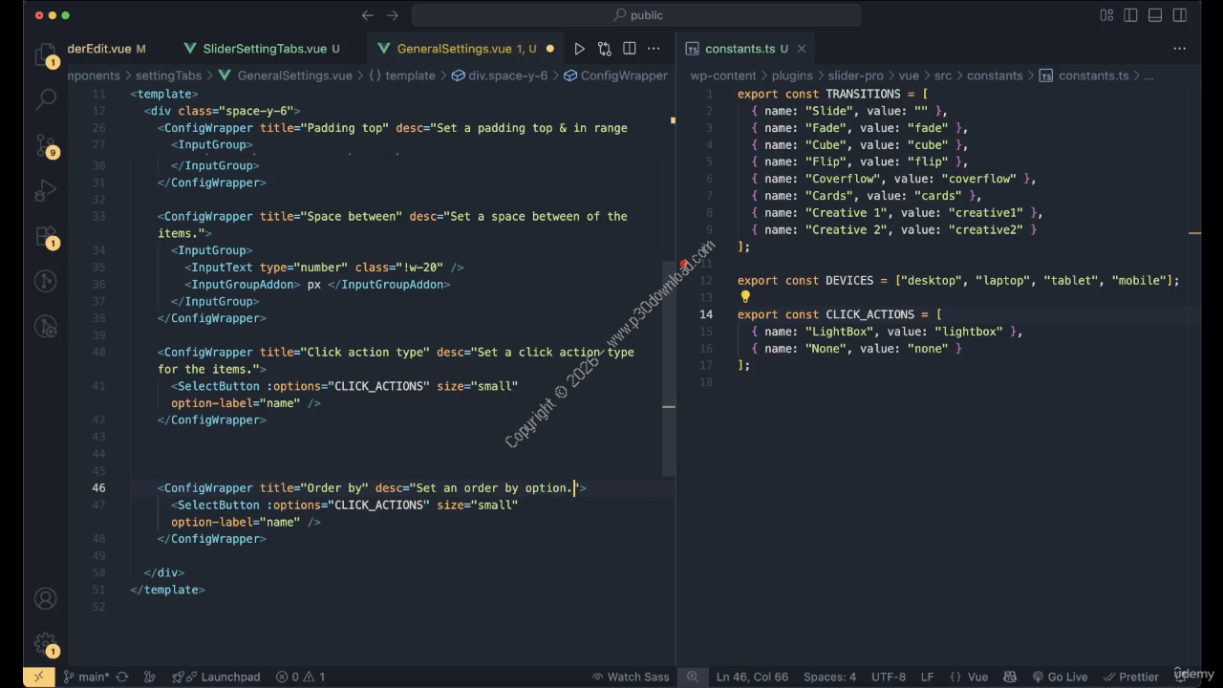Click the public search field in title bar
Screen dimensions: 1223x688
tap(636, 15)
